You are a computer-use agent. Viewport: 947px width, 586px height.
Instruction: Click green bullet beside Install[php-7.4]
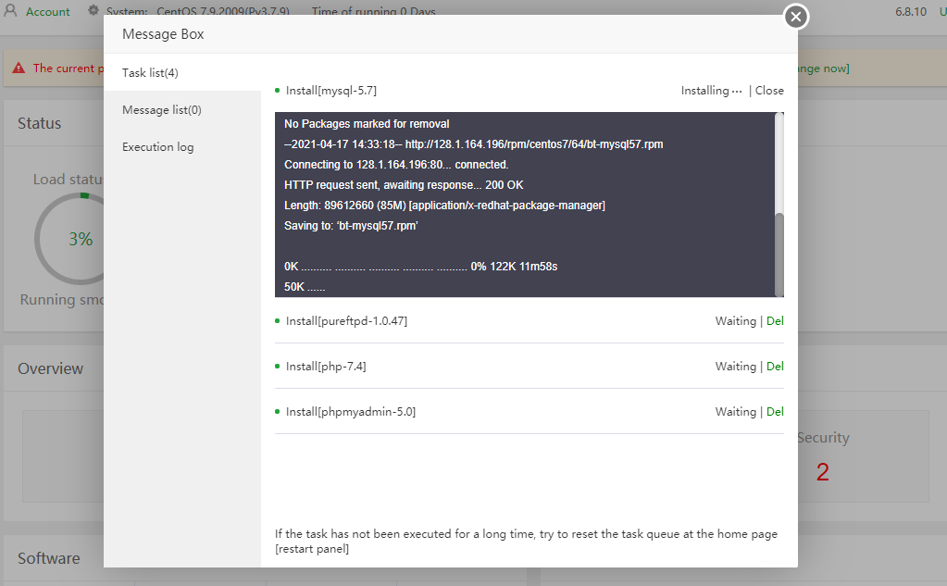(x=278, y=367)
